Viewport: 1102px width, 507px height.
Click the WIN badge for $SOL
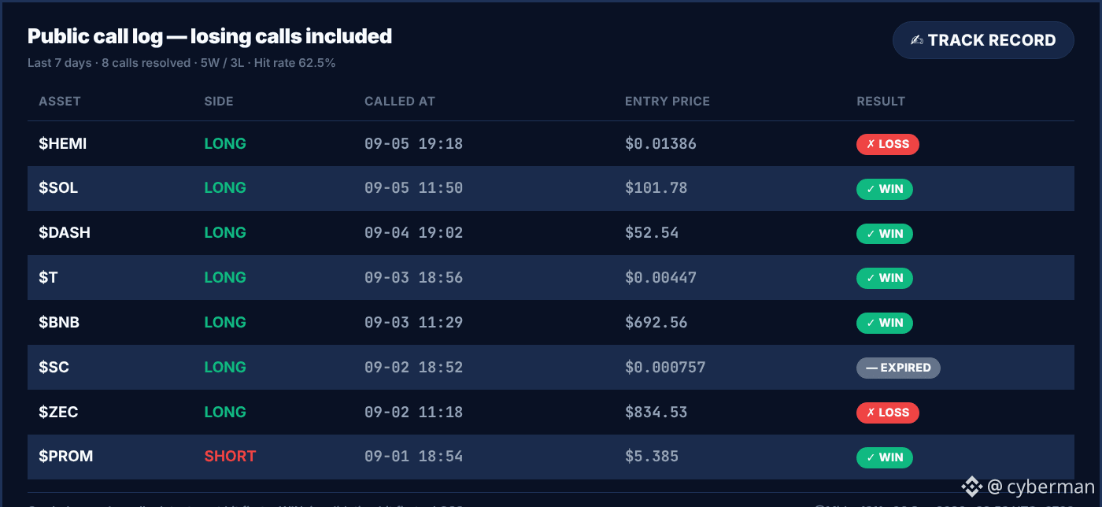(x=885, y=189)
